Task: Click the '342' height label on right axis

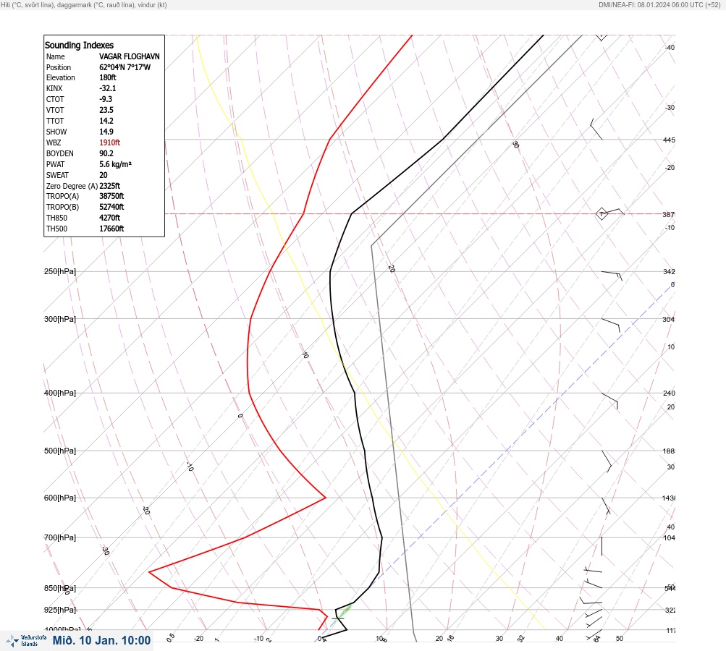Action: (x=669, y=271)
